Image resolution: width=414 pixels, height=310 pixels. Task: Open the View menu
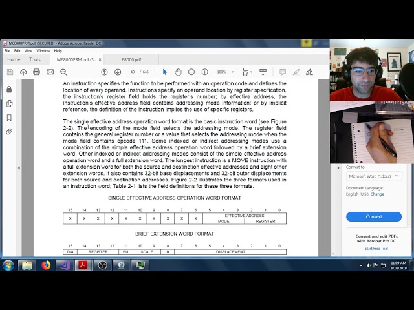[28, 50]
